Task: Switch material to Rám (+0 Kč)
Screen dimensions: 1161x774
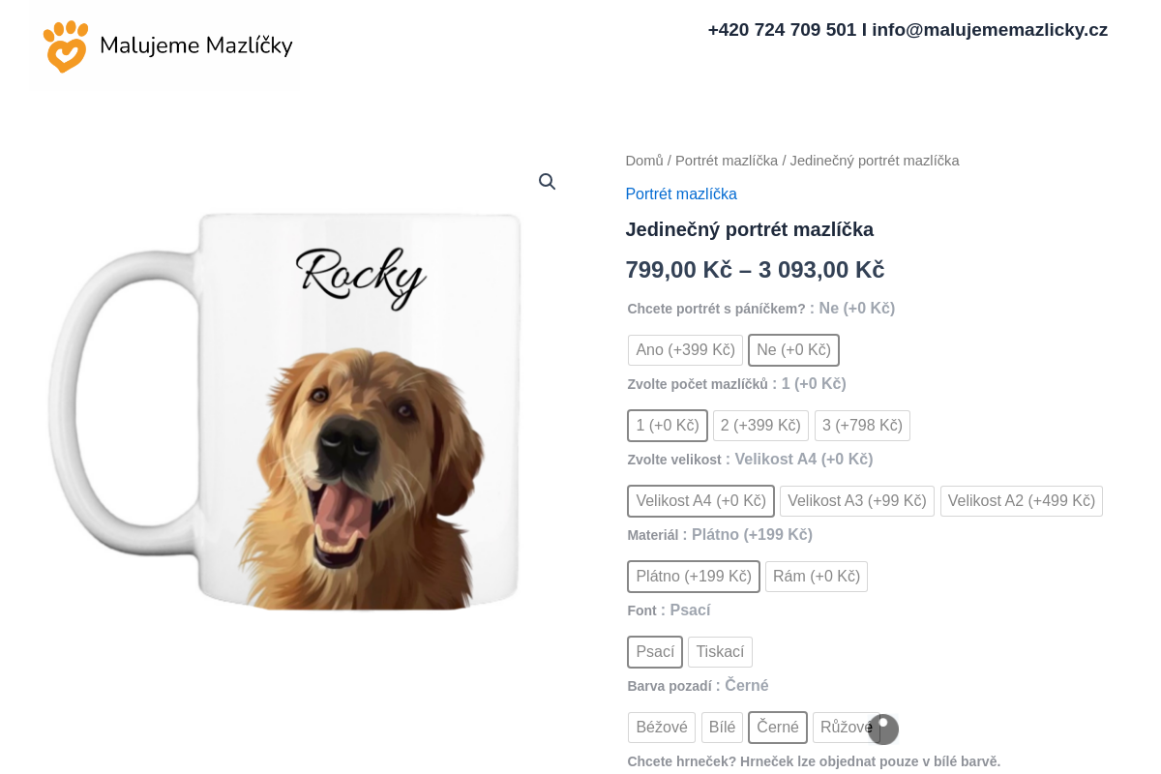Action: pyautogui.click(x=816, y=576)
